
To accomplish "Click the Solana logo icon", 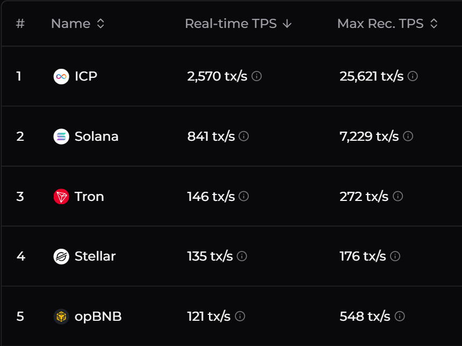I will click(61, 136).
